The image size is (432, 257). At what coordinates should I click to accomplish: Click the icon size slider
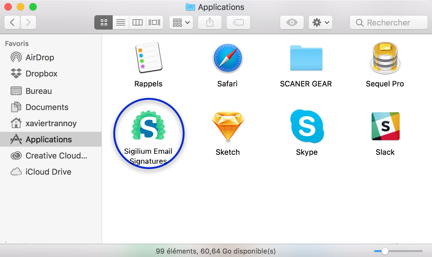point(398,251)
